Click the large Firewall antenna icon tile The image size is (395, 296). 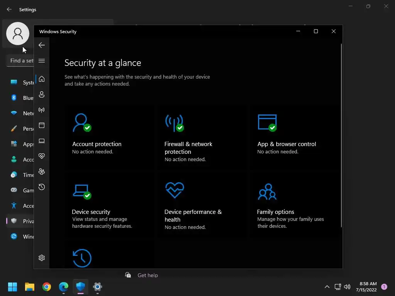click(x=174, y=123)
